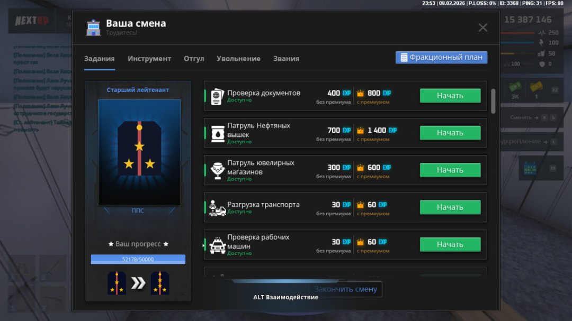Go to the Отгул tab
This screenshot has height=321, width=572.
tap(194, 59)
